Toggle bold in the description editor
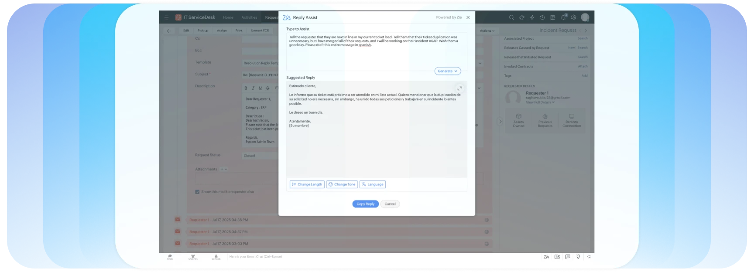The image size is (754, 272). pos(246,88)
